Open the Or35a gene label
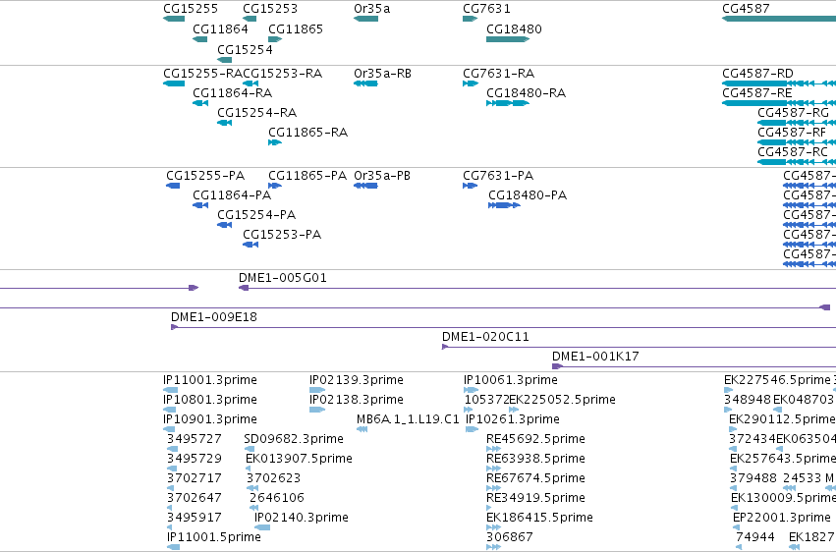Image resolution: width=836 pixels, height=552 pixels. 371,9
